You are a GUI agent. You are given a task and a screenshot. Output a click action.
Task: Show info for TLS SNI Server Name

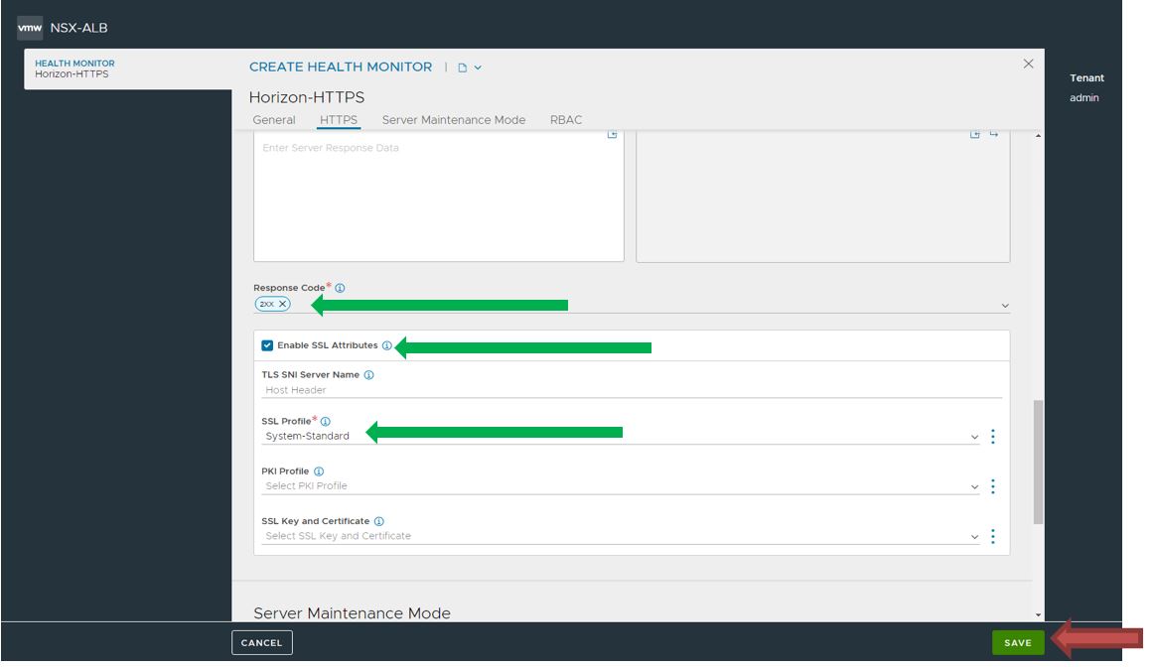point(368,374)
